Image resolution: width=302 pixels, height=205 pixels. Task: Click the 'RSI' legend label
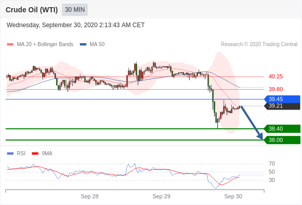point(21,154)
